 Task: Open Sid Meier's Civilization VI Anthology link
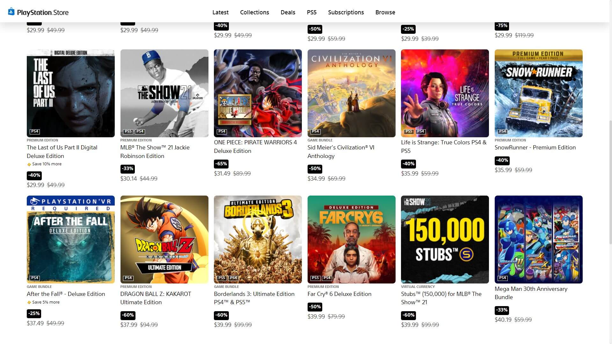(341, 152)
